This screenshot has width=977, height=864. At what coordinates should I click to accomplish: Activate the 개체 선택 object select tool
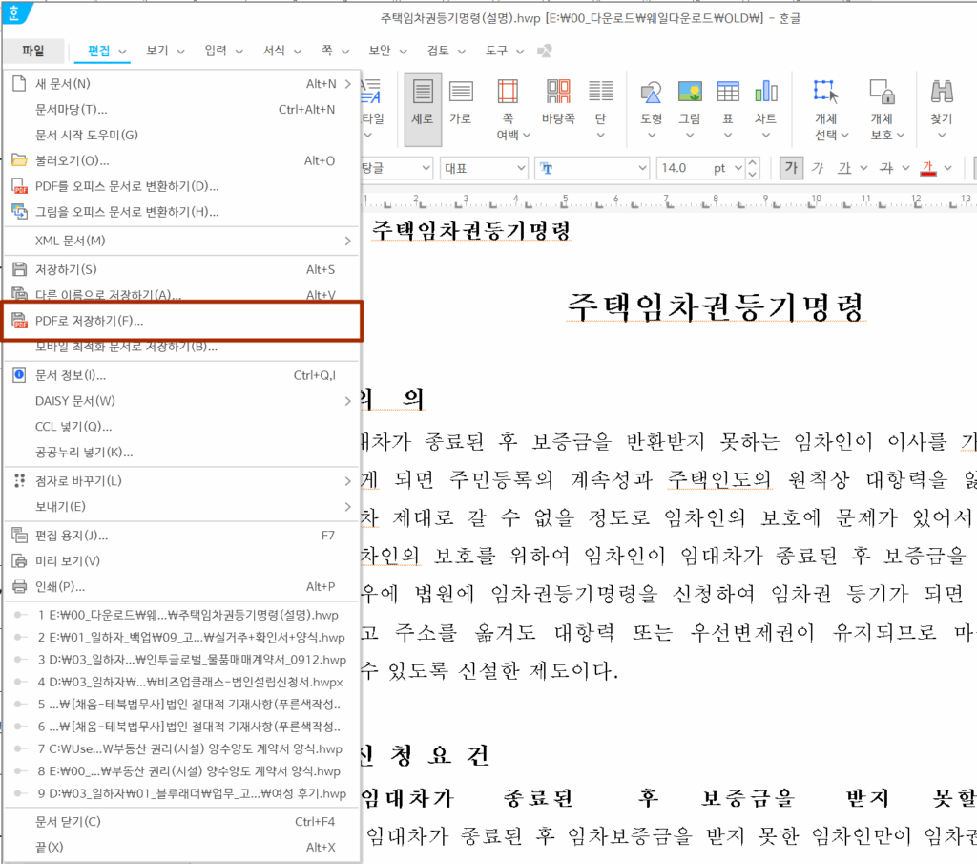(825, 91)
